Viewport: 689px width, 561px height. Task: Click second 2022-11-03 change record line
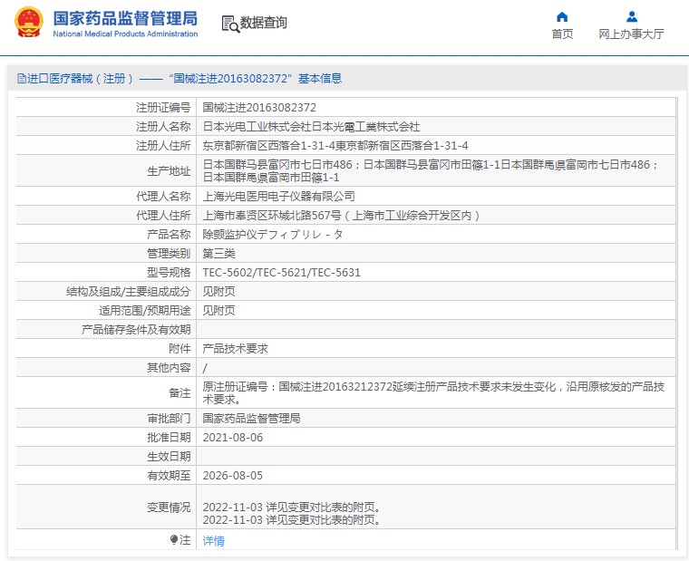[291, 520]
